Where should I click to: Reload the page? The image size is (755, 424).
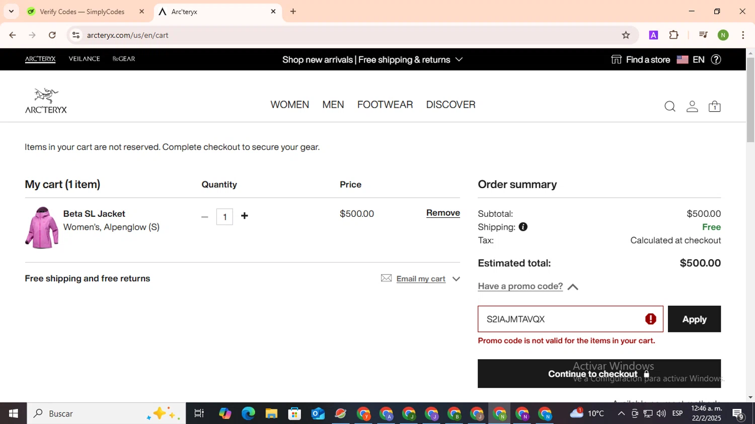pos(52,35)
